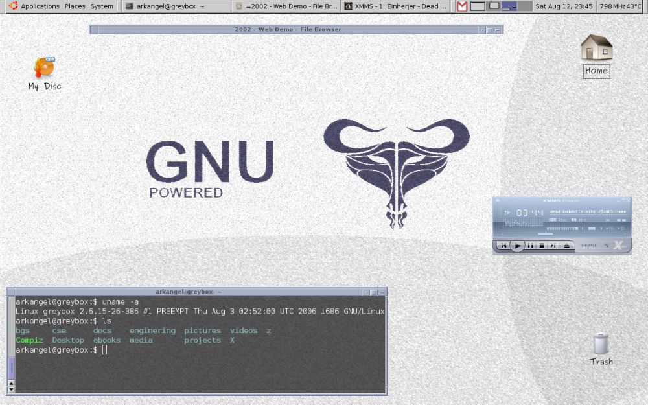Click the date and time clock
The width and height of the screenshot is (648, 405).
564,6
